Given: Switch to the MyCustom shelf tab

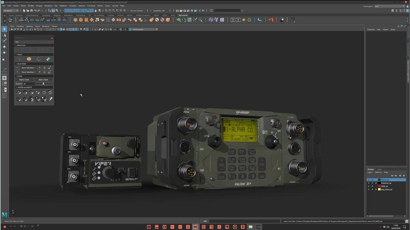Looking at the screenshot, I should (x=183, y=15).
